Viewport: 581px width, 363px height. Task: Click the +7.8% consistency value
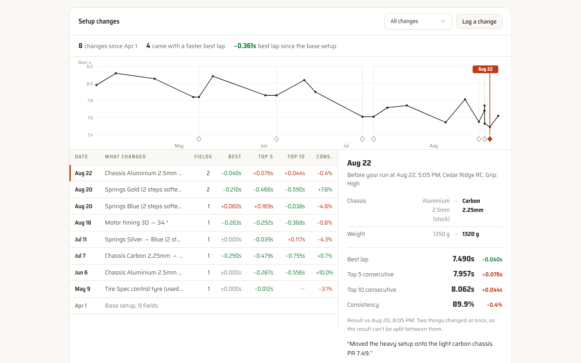[325, 190]
